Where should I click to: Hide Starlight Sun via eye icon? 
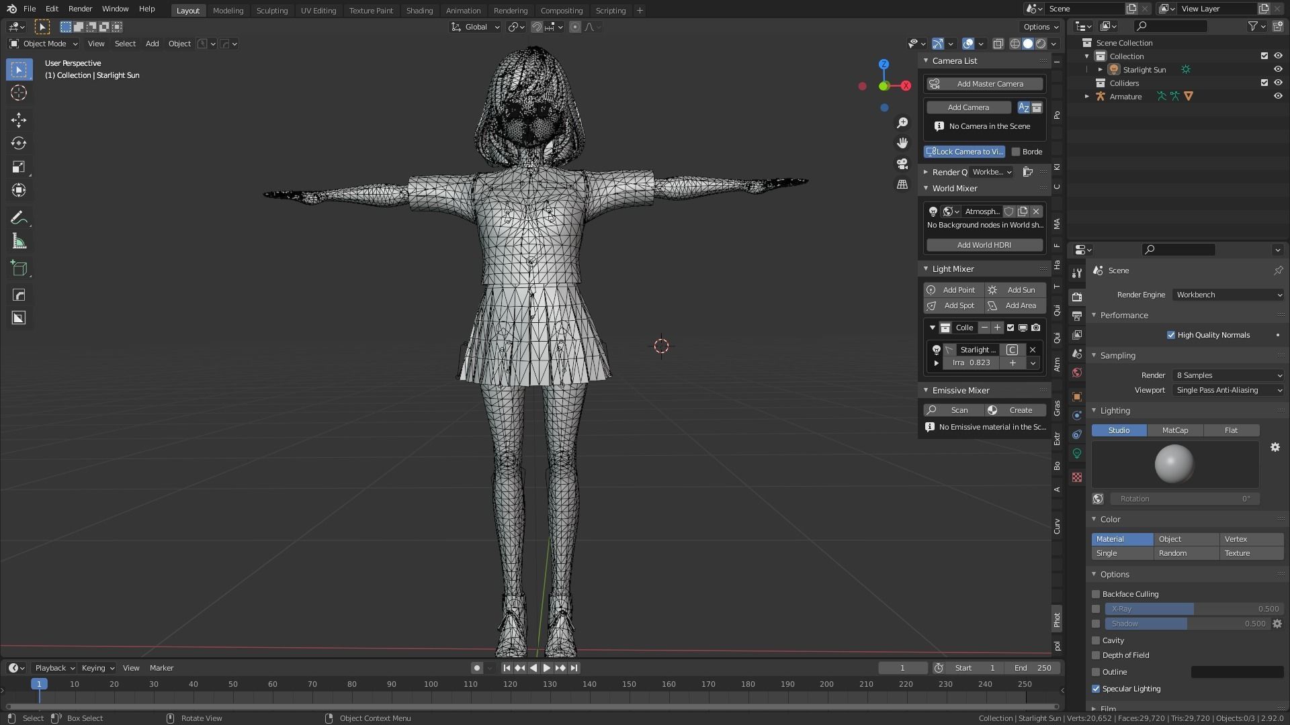point(1278,70)
